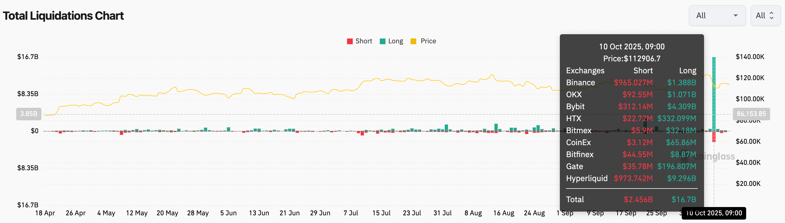Click the 15 Jul date label
The image size is (785, 223).
[x=381, y=213]
